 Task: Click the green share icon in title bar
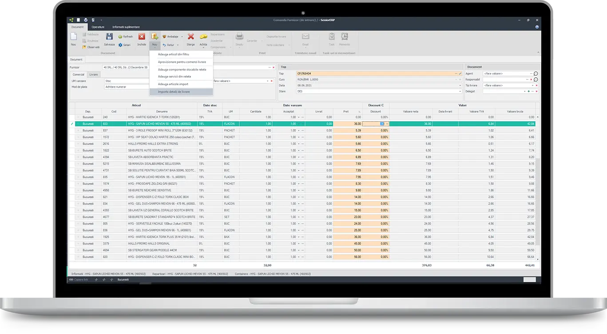click(x=71, y=20)
